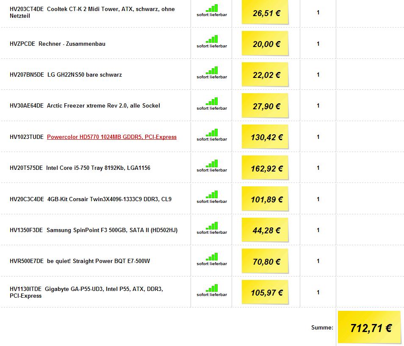Image resolution: width=404 pixels, height=346 pixels.
Task: Click availability bars icon for be quiet! Straight Power row
Action: click(212, 257)
